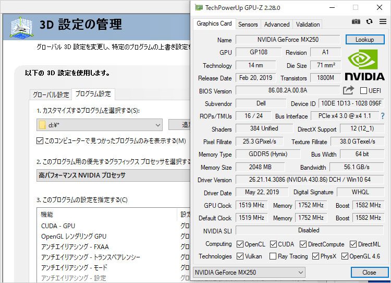The width and height of the screenshot is (391, 283).
Task: Click the Bandwidth value 56.1 GB/s
Action: point(357,167)
